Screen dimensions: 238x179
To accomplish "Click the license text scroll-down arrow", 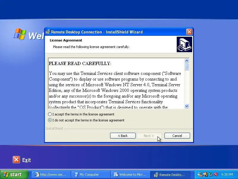I will pos(187,106).
